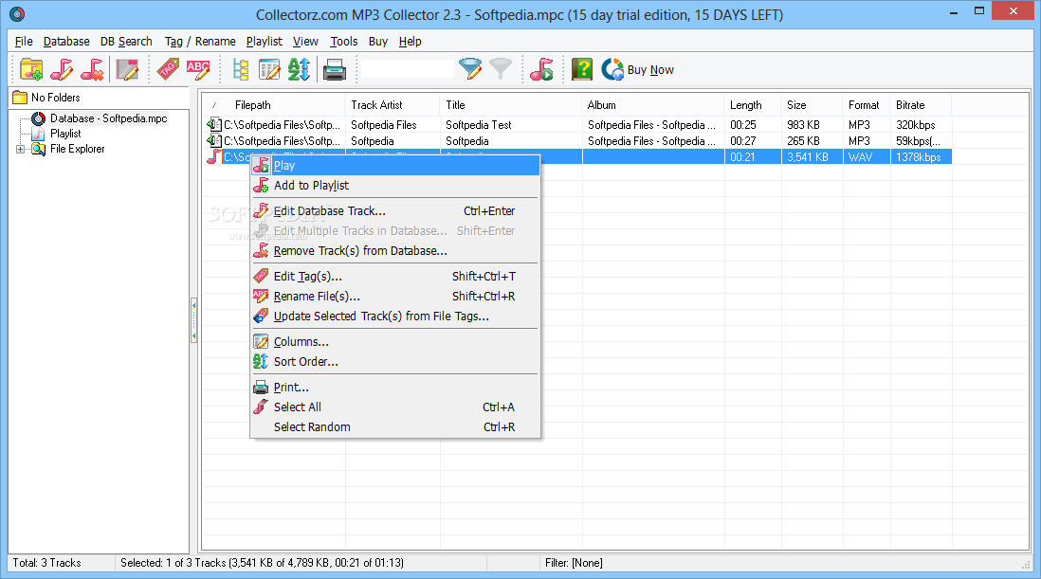Collapse the sidebar using the splitter handle
Image resolution: width=1041 pixels, height=579 pixels.
(193, 319)
